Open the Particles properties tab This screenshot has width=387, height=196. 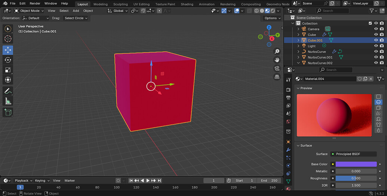tap(288, 158)
